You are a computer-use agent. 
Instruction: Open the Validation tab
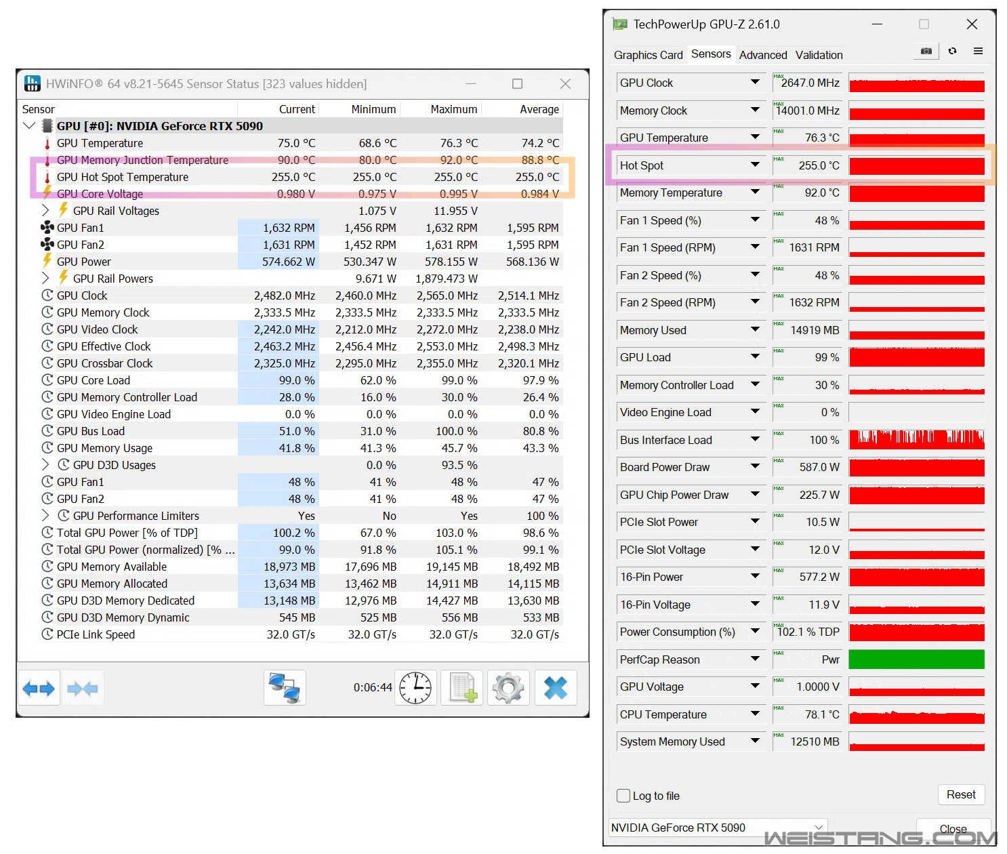819,55
